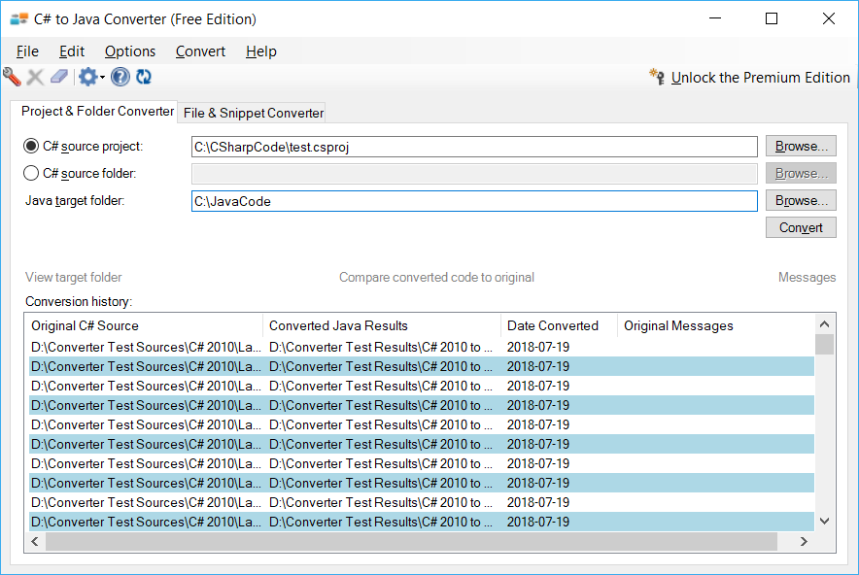Screen dimensions: 859x575
Task: Open the Help menu
Action: 261,51
